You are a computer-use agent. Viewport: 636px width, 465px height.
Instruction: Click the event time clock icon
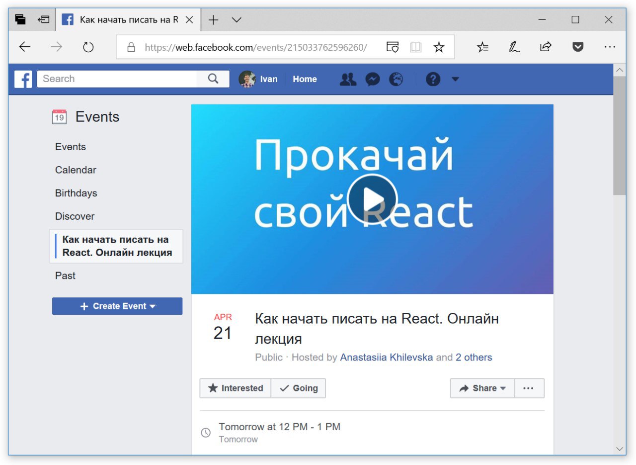point(206,433)
